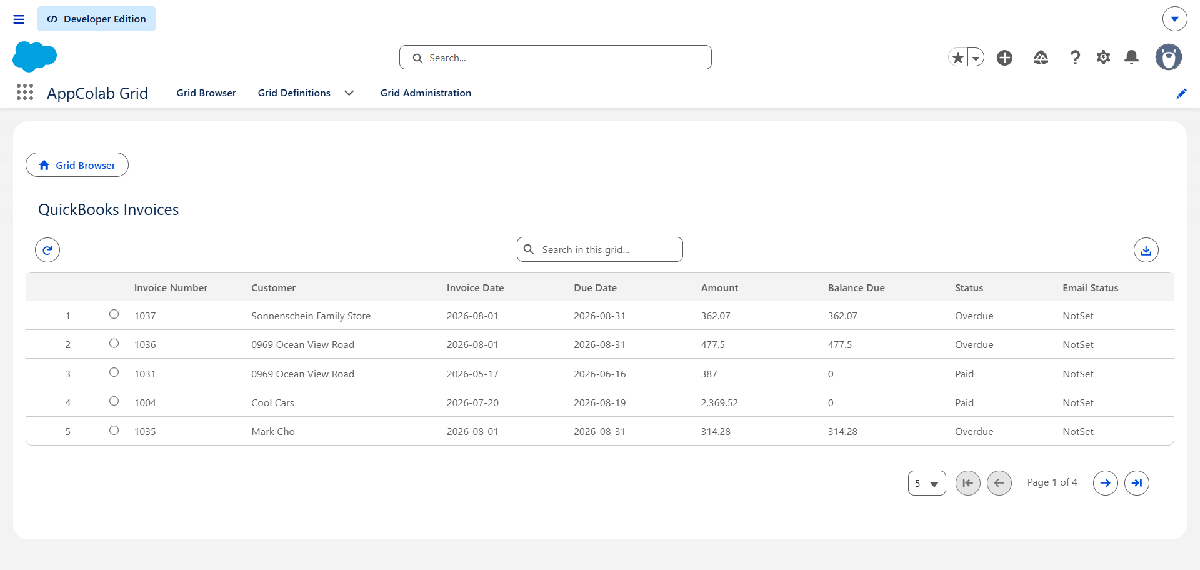Click the amount 2,369.52 cell
Image resolution: width=1200 pixels, height=570 pixels.
click(x=719, y=402)
